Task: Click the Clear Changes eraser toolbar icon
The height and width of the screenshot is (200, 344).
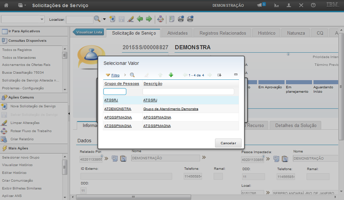Action: pos(130,19)
